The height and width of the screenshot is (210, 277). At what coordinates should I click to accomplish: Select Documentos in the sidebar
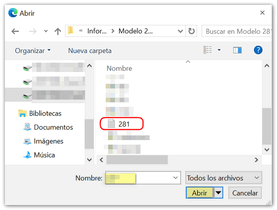(53, 127)
